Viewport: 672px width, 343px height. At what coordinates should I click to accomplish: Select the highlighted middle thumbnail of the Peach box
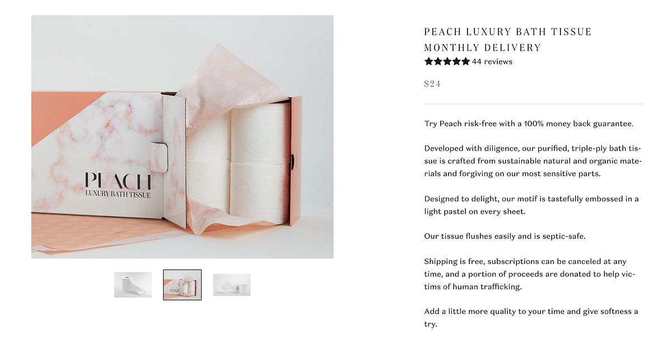(183, 285)
